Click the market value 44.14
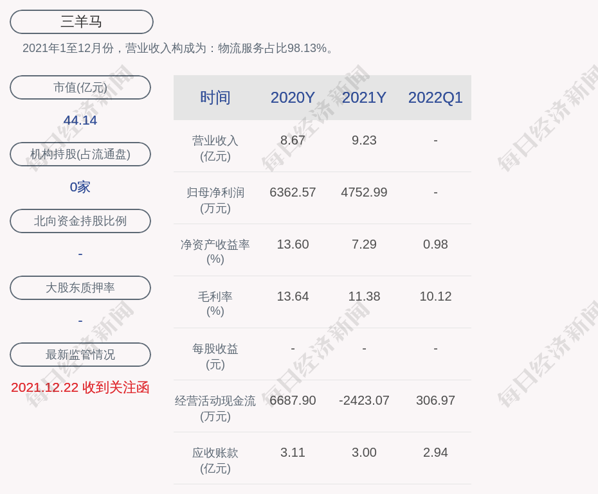The image size is (598, 494). pyautogui.click(x=80, y=120)
